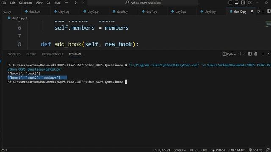The height and width of the screenshot is (152, 271).
Task: Click the highlighted bookxyz output line
Action: (x=34, y=78)
